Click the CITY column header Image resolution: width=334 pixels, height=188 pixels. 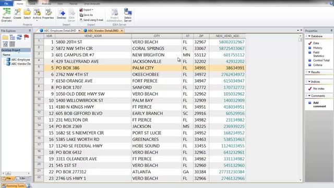click(157, 36)
